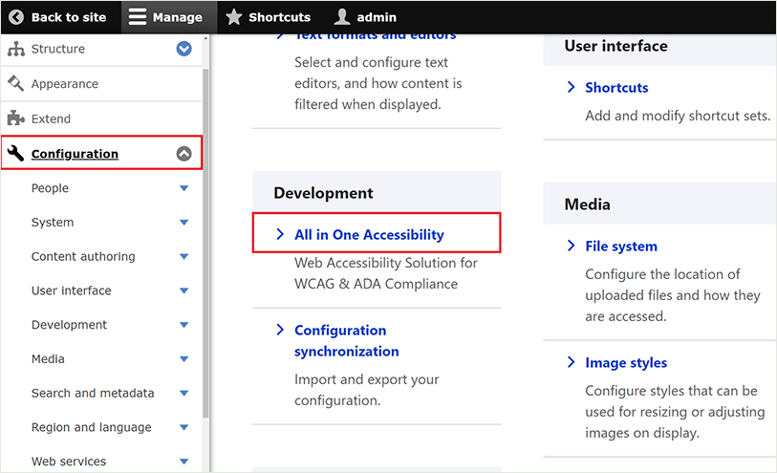Image resolution: width=777 pixels, height=473 pixels.
Task: Select Content authoring sidebar item
Action: click(x=83, y=256)
